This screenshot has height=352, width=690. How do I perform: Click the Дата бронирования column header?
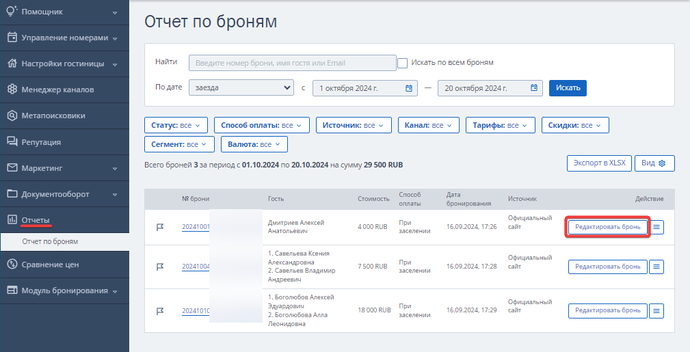468,199
